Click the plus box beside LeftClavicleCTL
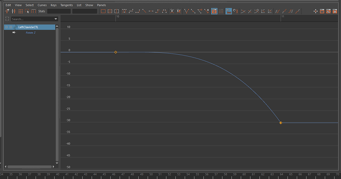 (11, 27)
